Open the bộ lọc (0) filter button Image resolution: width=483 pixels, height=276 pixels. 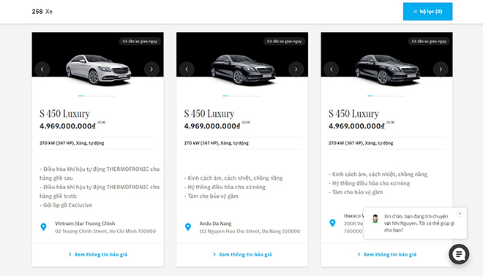click(x=427, y=12)
